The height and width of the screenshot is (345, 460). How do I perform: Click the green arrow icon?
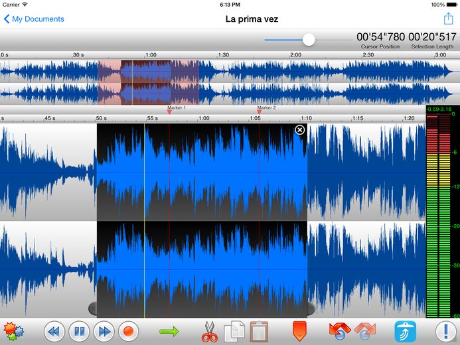(169, 332)
